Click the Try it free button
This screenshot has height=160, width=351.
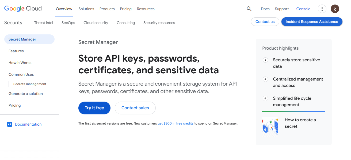[94, 108]
